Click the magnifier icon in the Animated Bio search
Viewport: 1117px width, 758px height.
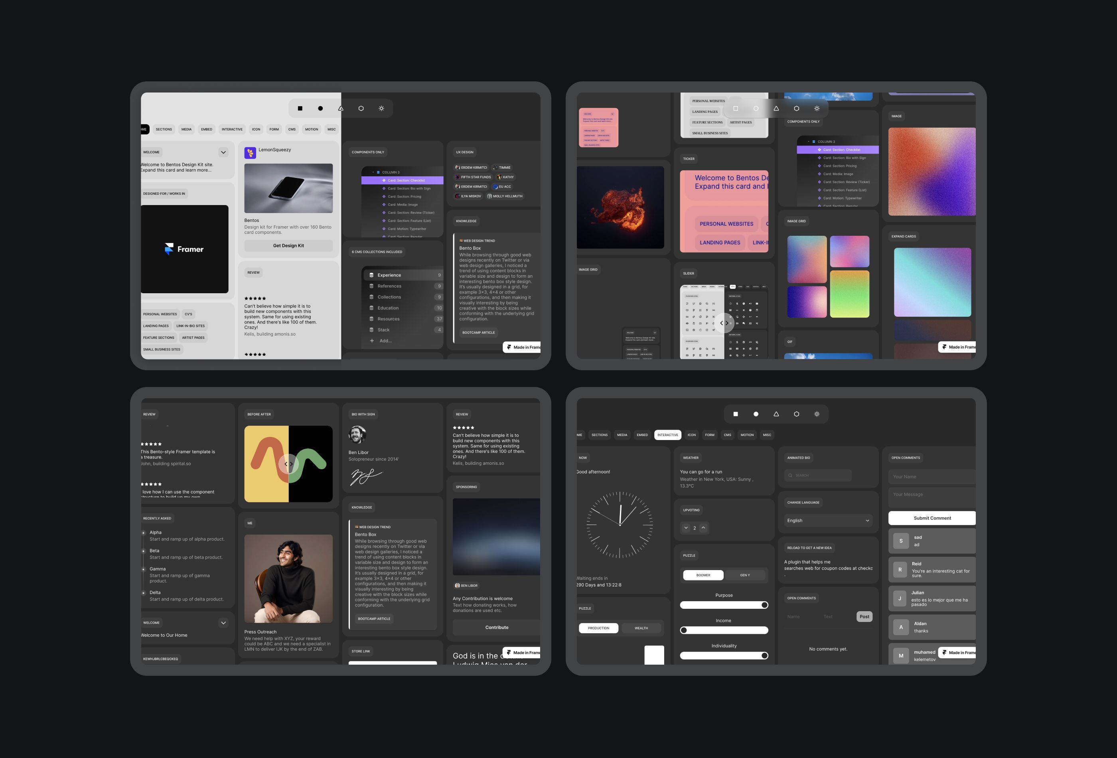click(790, 476)
